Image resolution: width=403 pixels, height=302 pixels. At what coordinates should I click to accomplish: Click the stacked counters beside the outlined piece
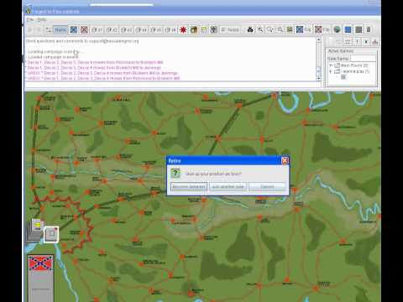coord(35,230)
